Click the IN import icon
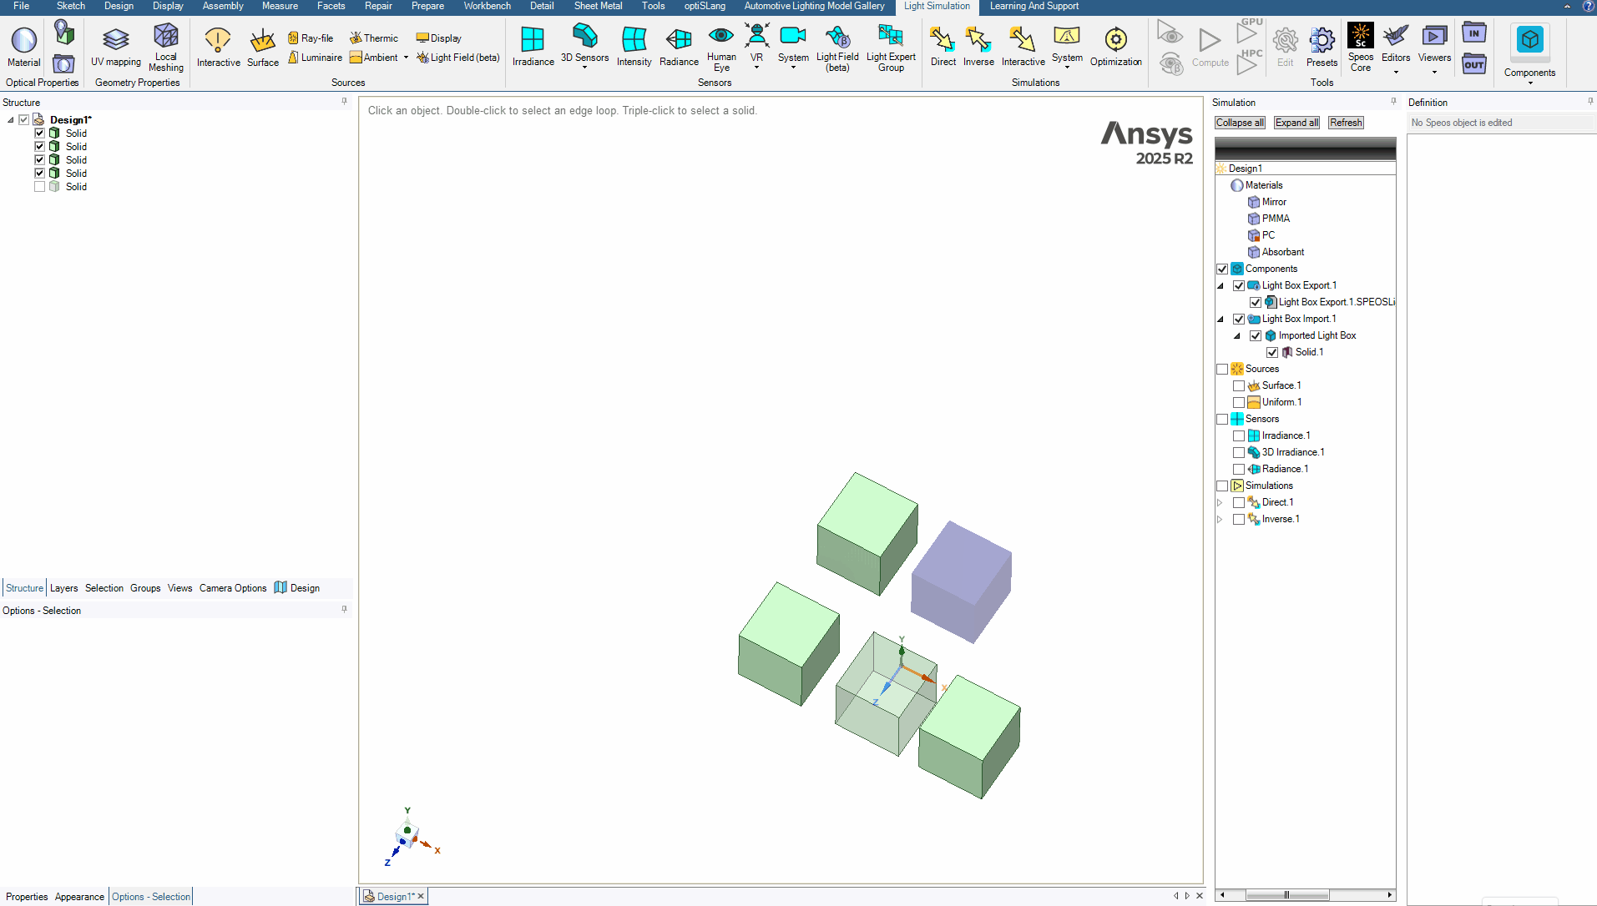The image size is (1597, 906). click(x=1474, y=33)
